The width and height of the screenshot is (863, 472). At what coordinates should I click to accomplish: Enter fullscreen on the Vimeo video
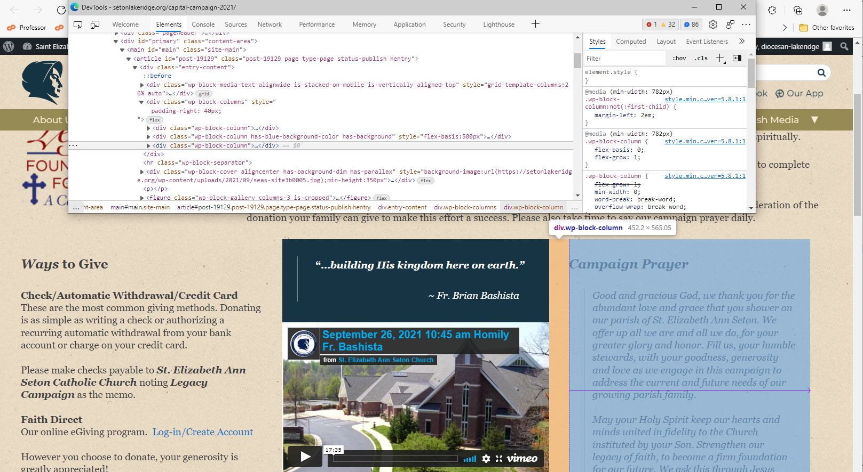point(499,459)
